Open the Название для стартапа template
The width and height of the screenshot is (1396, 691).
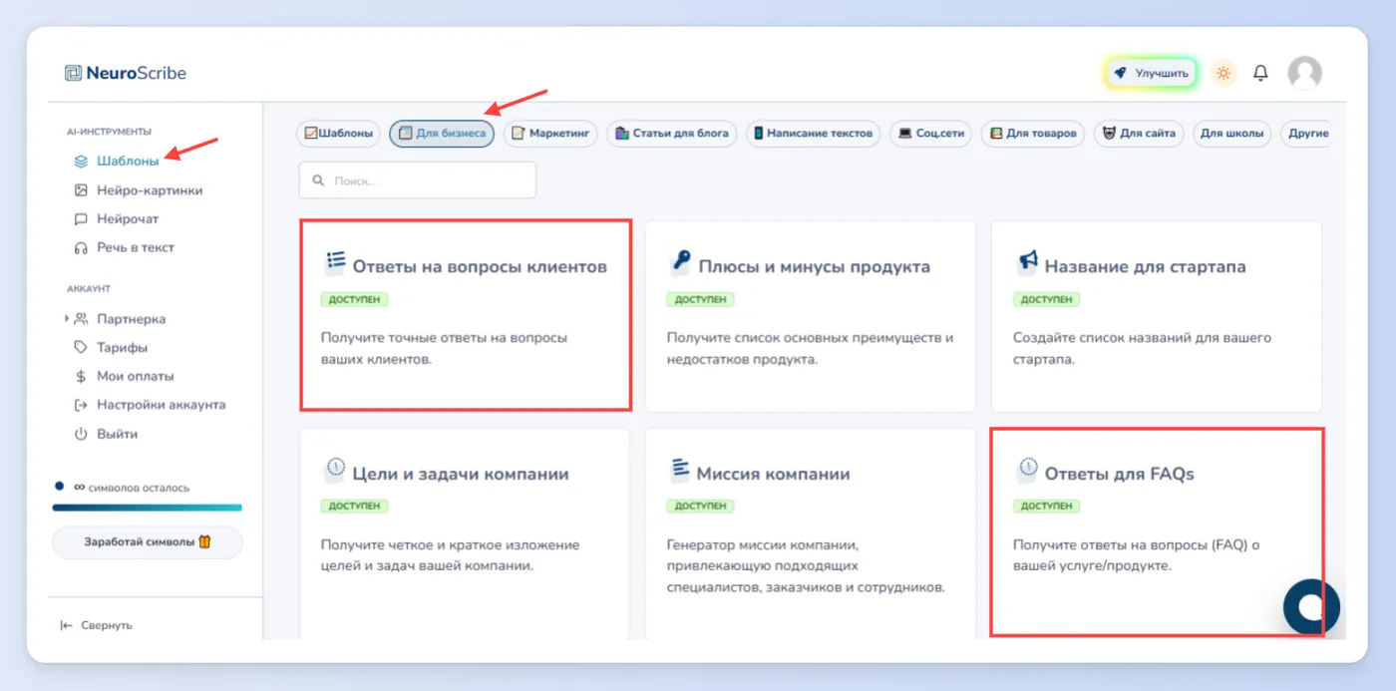(x=1157, y=316)
